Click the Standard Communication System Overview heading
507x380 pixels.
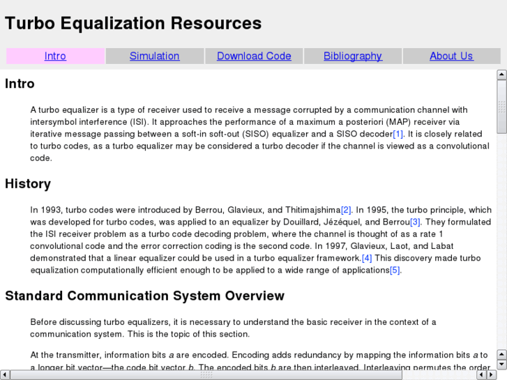145,296
